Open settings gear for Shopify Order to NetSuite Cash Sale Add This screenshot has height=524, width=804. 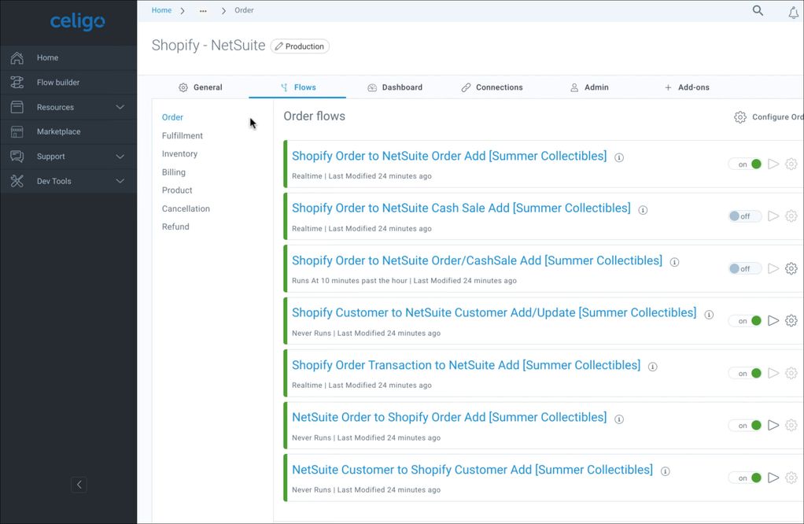point(791,216)
